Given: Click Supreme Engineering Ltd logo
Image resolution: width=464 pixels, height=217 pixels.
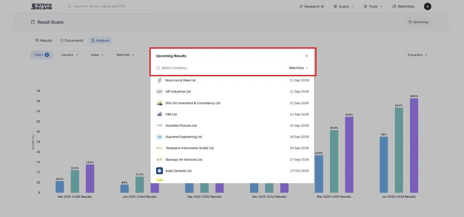Looking at the screenshot, I should (x=159, y=137).
